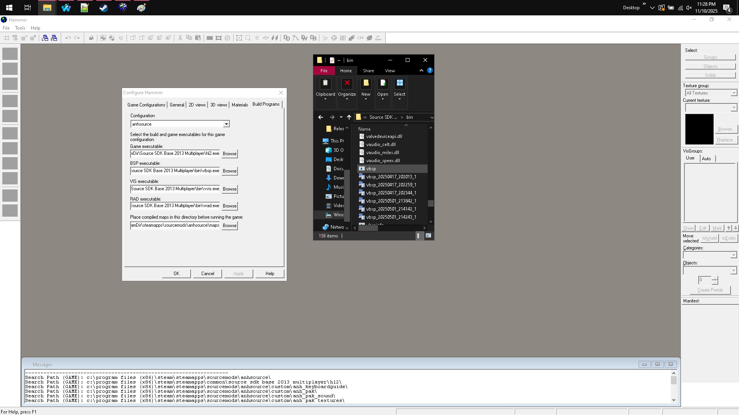Screen dimensions: 739x415
Task: Open File Explorer from the taskbar
Action: click(x=47, y=8)
